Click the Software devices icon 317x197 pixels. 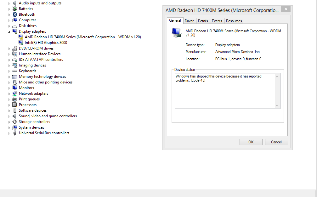(14, 110)
